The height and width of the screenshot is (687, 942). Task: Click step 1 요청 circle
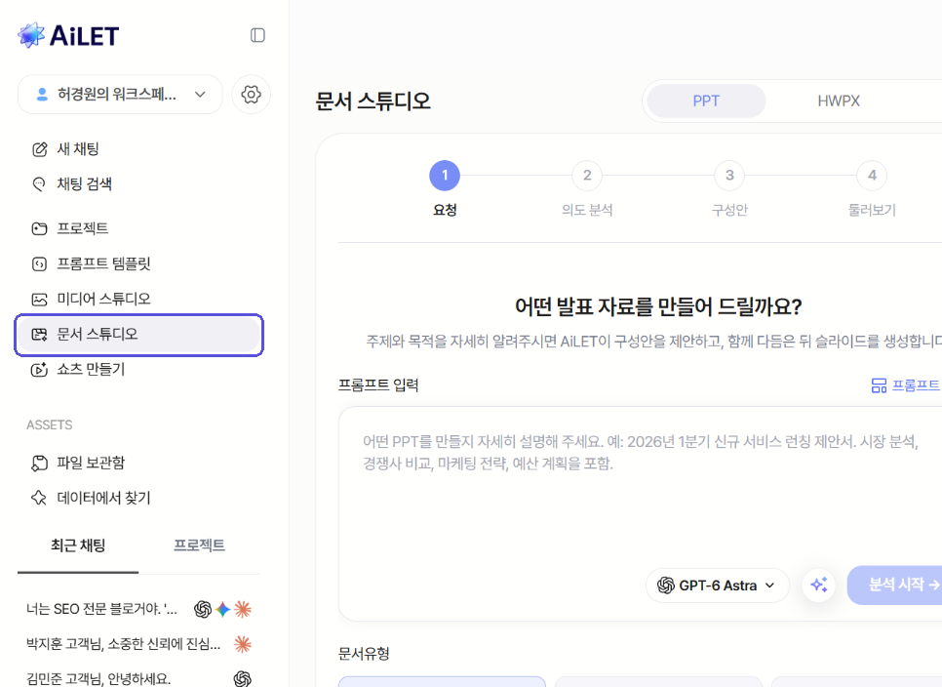click(x=445, y=176)
